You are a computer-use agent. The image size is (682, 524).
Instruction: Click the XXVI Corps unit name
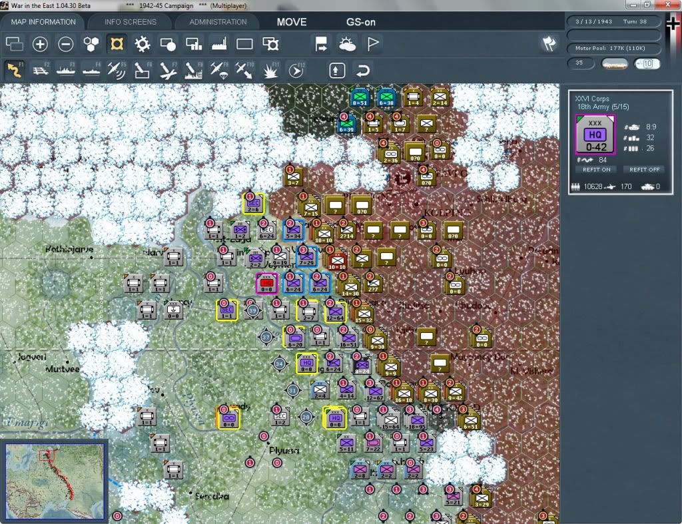pyautogui.click(x=592, y=99)
